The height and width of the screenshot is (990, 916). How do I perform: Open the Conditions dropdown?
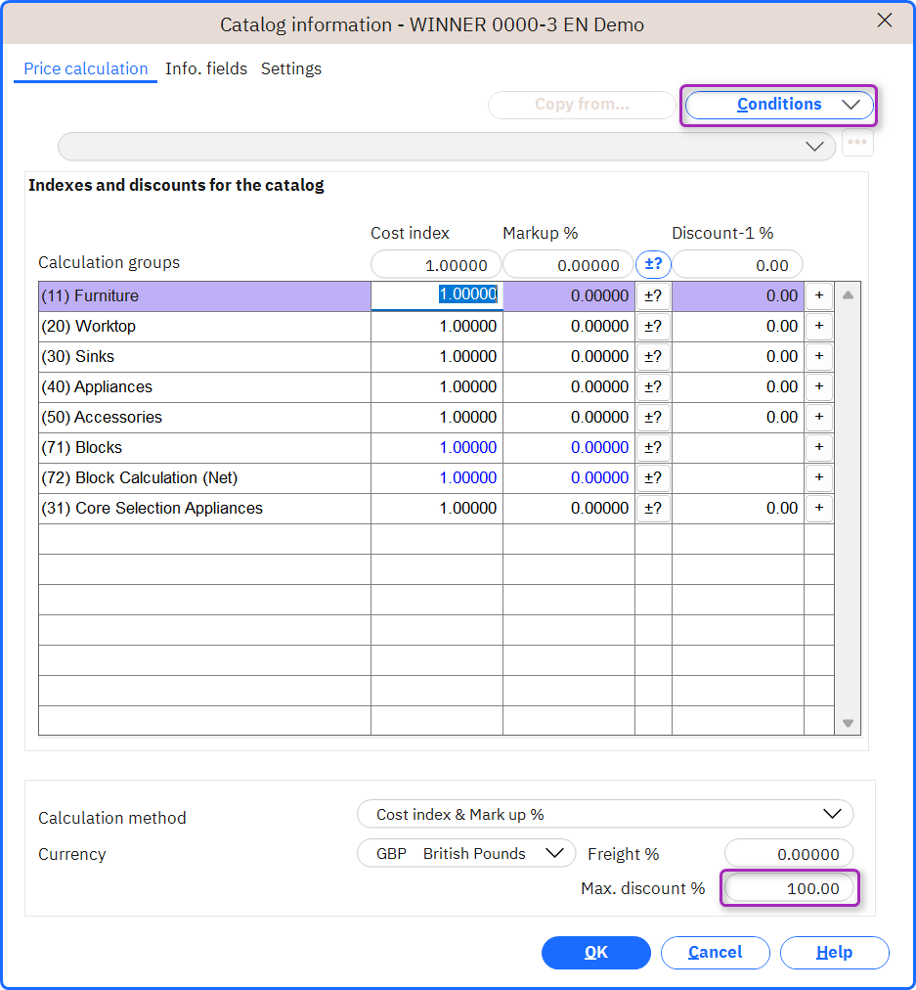pos(779,105)
